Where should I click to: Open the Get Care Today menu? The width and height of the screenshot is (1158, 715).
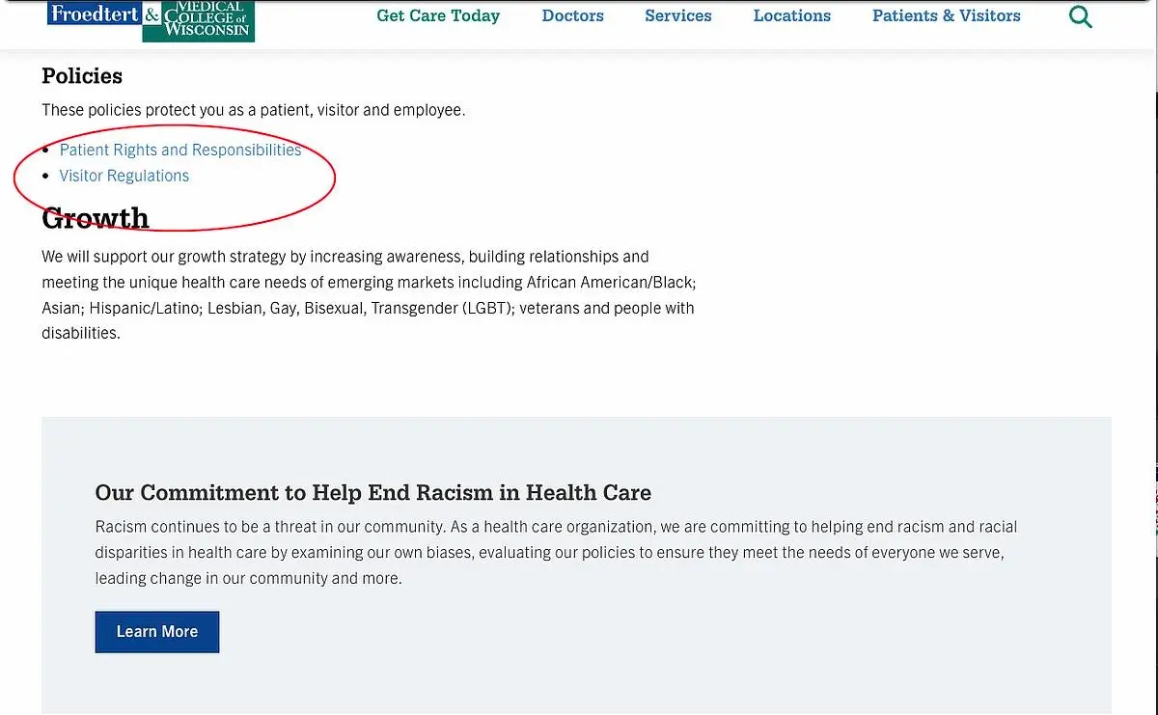pyautogui.click(x=438, y=15)
